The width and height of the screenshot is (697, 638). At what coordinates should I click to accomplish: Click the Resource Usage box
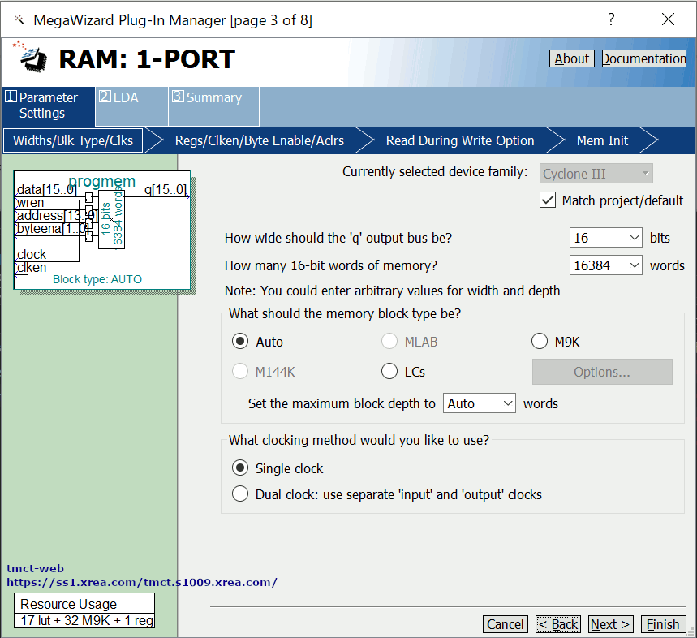click(x=84, y=610)
